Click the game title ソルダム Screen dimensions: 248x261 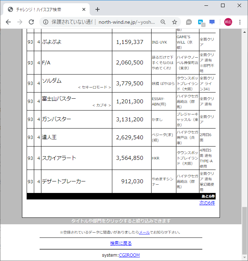pyautogui.click(x=51, y=81)
